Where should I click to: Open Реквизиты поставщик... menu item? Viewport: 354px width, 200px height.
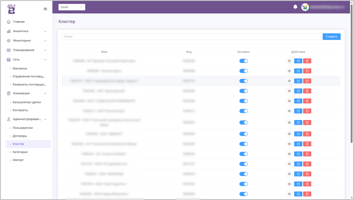29,85
